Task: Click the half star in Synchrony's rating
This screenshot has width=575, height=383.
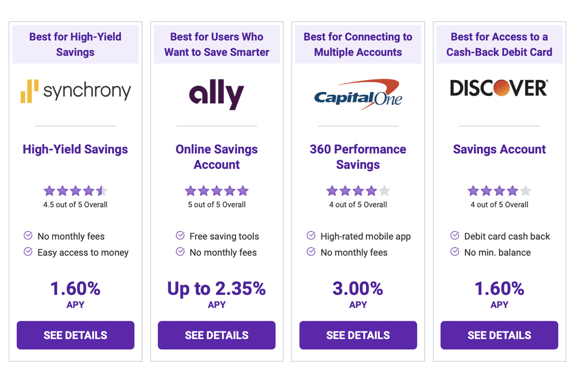Action: pyautogui.click(x=102, y=191)
